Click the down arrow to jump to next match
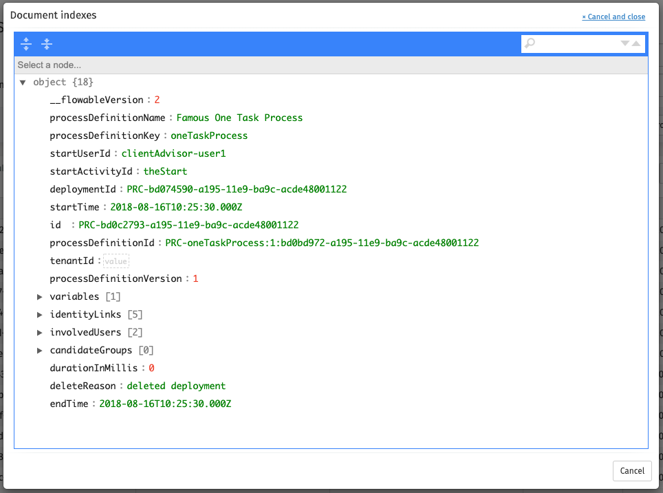Viewport: 663px width, 493px height. coord(624,43)
